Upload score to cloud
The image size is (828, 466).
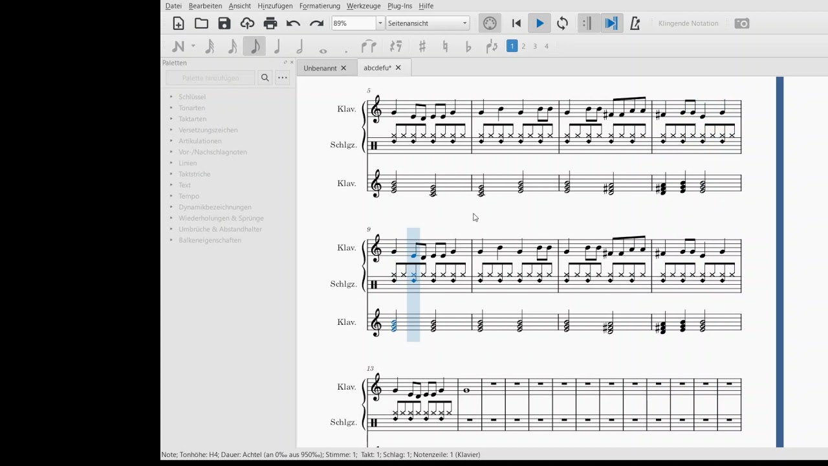[x=247, y=24]
